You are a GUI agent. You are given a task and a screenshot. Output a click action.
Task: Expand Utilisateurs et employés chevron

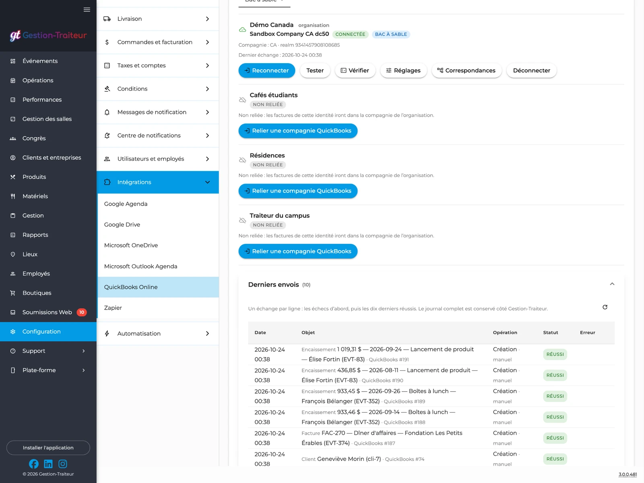coord(207,159)
